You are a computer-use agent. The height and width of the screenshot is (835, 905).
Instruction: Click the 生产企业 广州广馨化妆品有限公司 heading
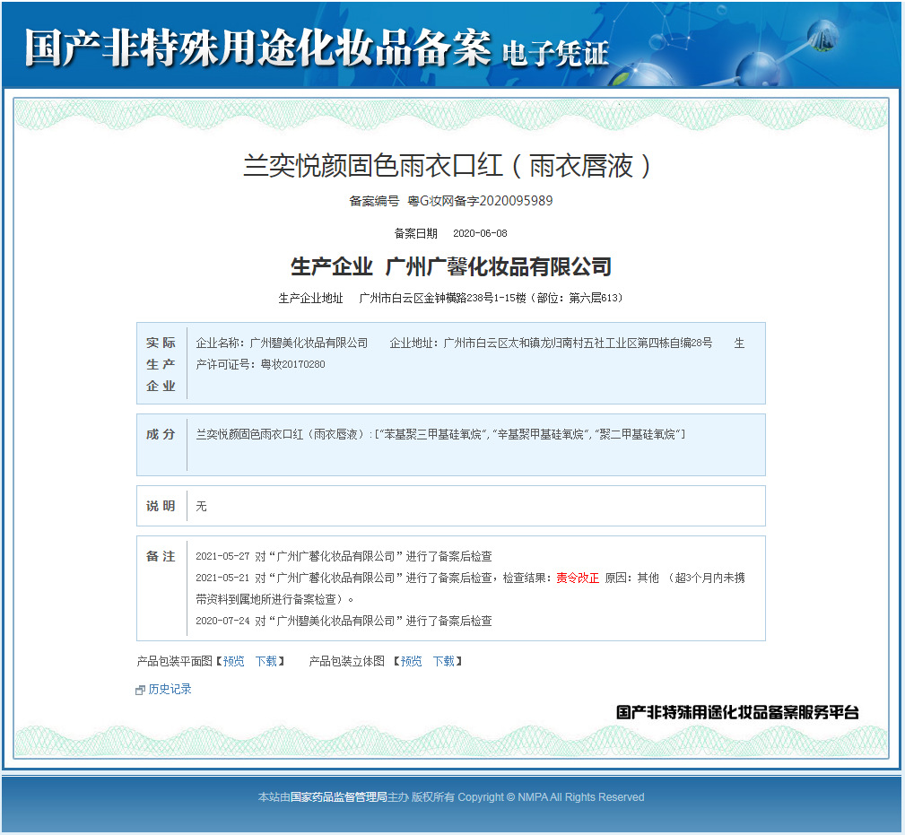click(451, 266)
